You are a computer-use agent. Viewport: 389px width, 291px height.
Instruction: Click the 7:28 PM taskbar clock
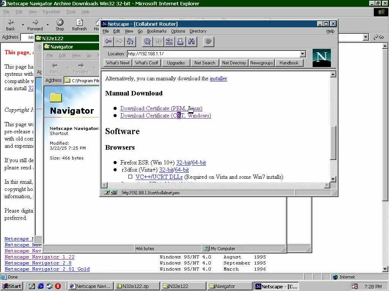373,286
